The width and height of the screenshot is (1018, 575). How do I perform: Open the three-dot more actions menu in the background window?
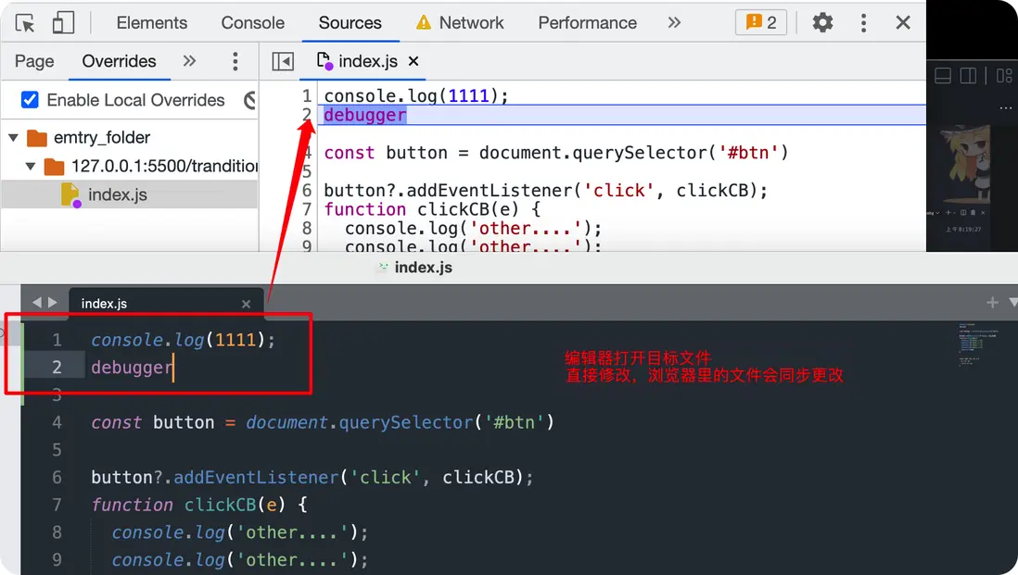point(1006,107)
